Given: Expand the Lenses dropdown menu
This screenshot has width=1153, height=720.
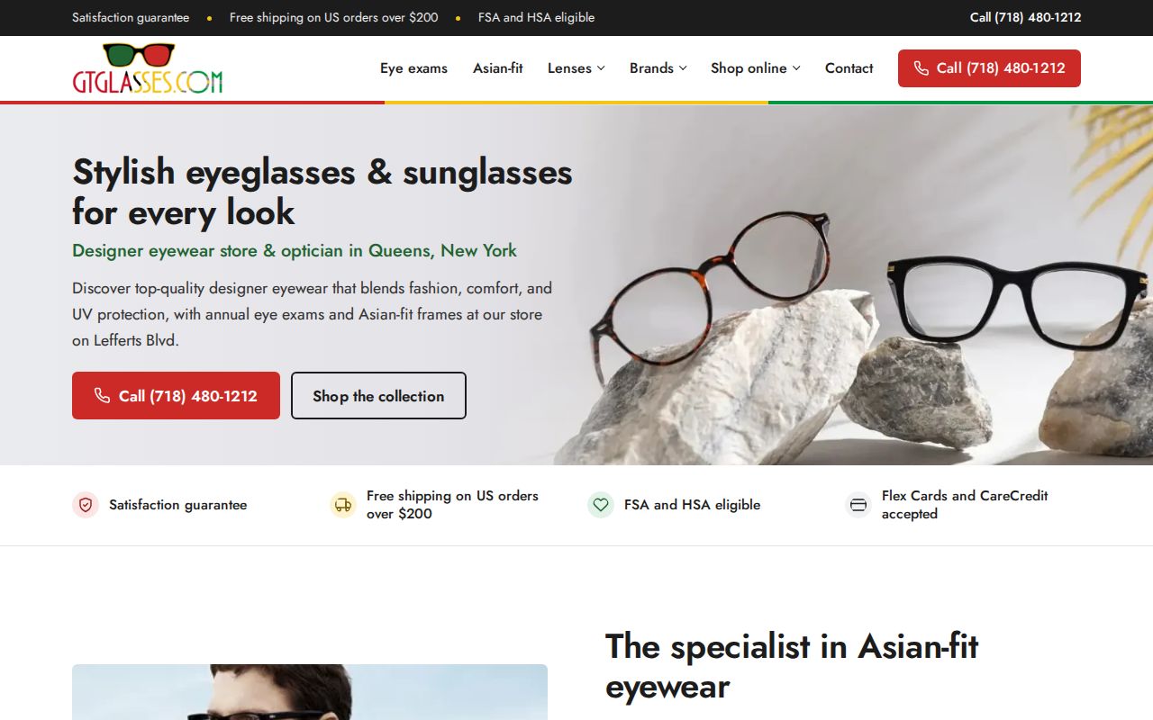Looking at the screenshot, I should coord(576,68).
